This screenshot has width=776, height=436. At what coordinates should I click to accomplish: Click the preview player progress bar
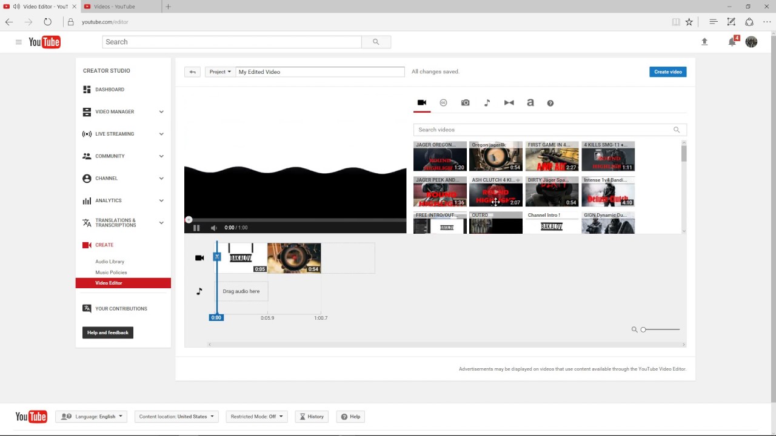(x=295, y=220)
